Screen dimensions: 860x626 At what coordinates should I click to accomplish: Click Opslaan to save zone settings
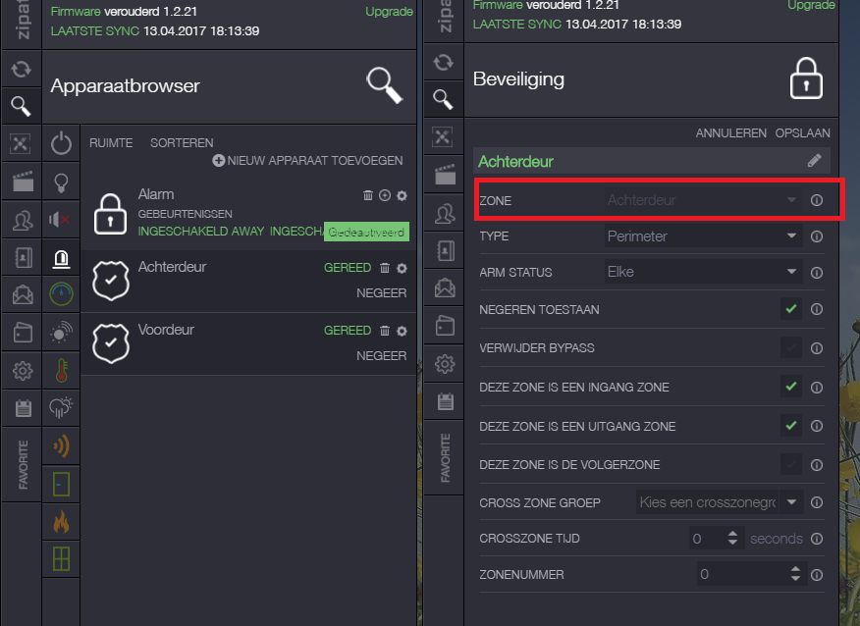coord(802,133)
